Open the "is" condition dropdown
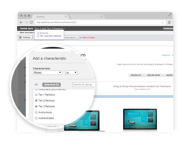The height and width of the screenshot is (142, 188). click(71, 72)
